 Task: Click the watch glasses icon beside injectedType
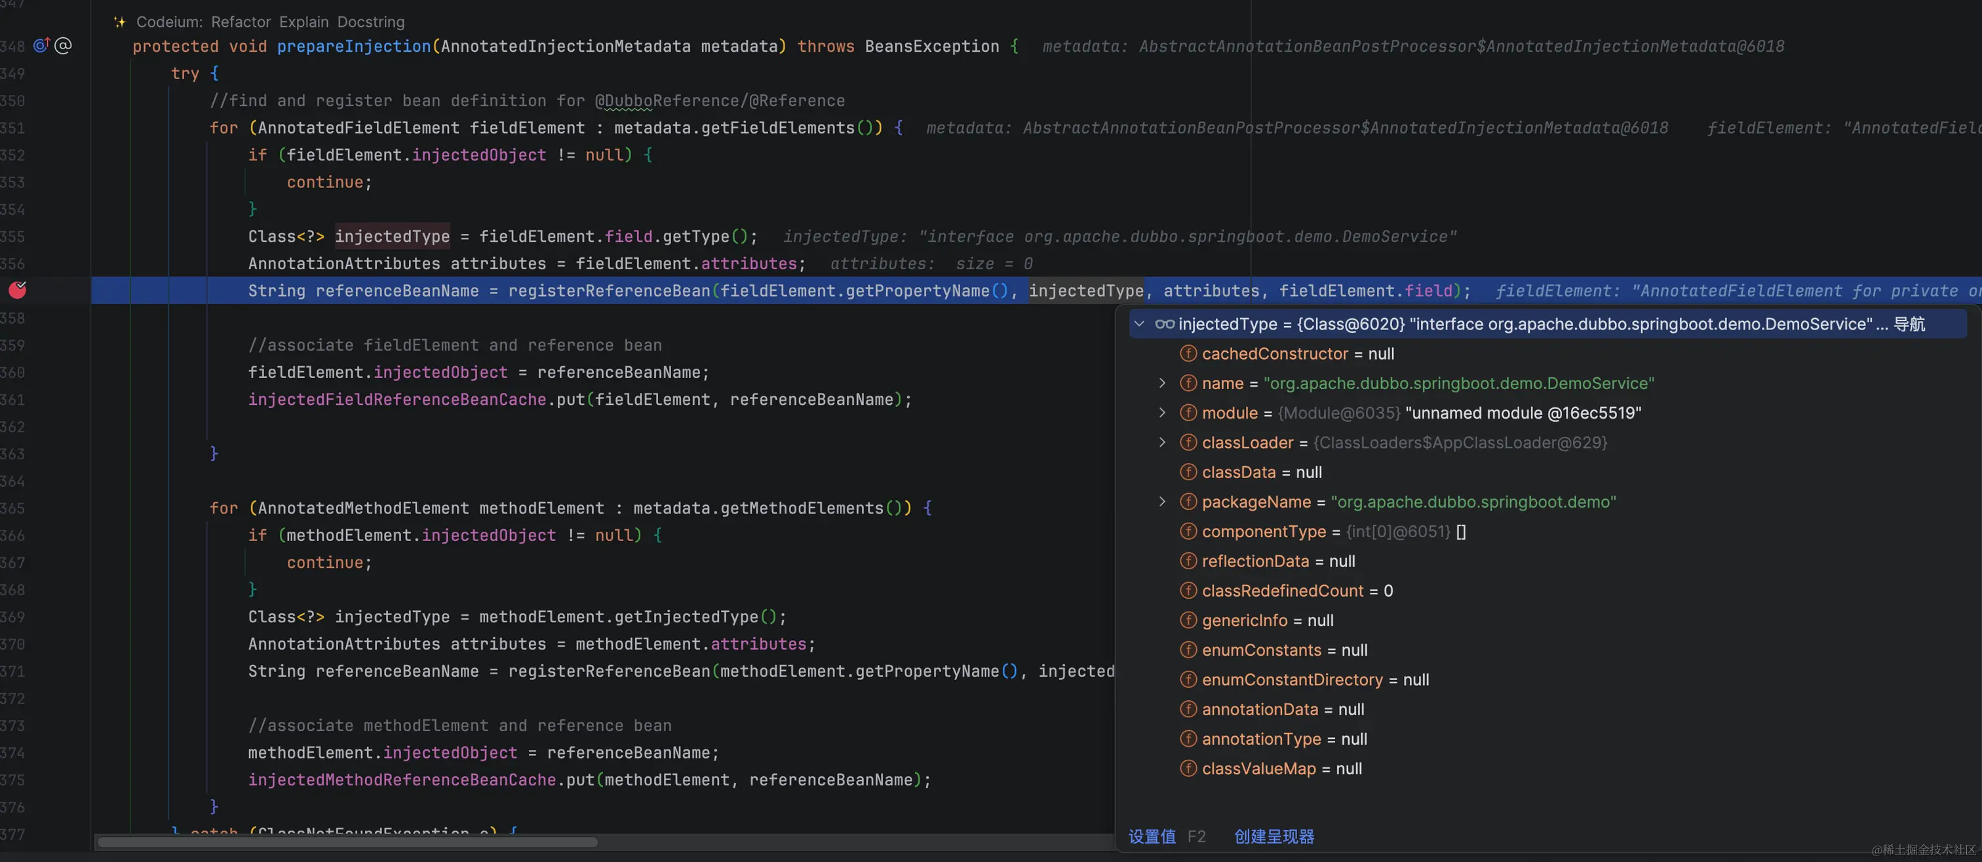(1164, 324)
